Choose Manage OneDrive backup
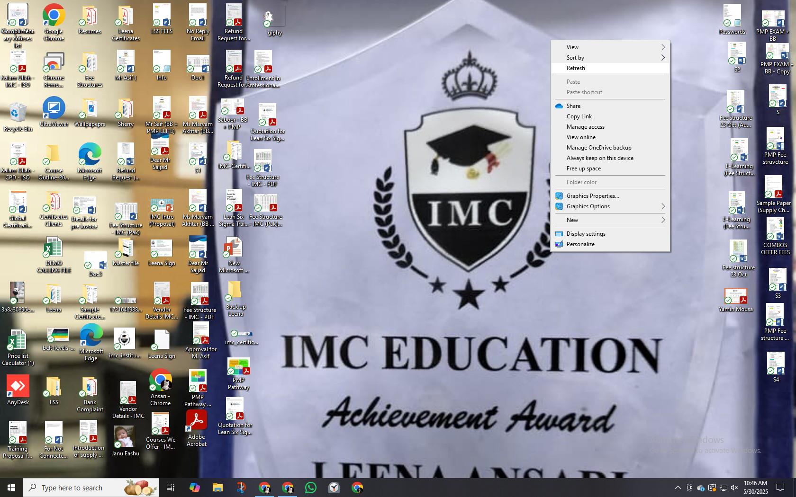The image size is (796, 497). pyautogui.click(x=610, y=148)
